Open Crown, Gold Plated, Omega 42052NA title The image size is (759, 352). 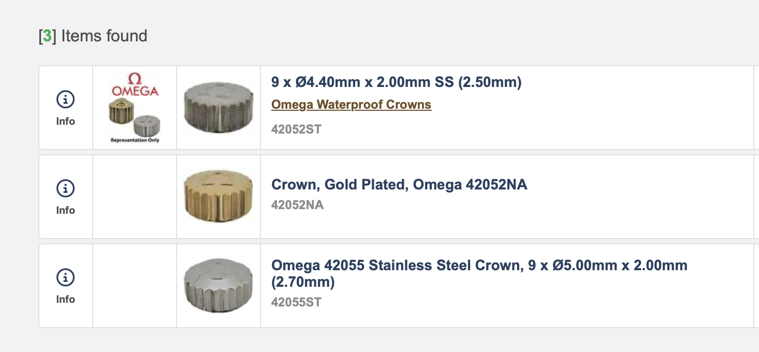click(399, 184)
